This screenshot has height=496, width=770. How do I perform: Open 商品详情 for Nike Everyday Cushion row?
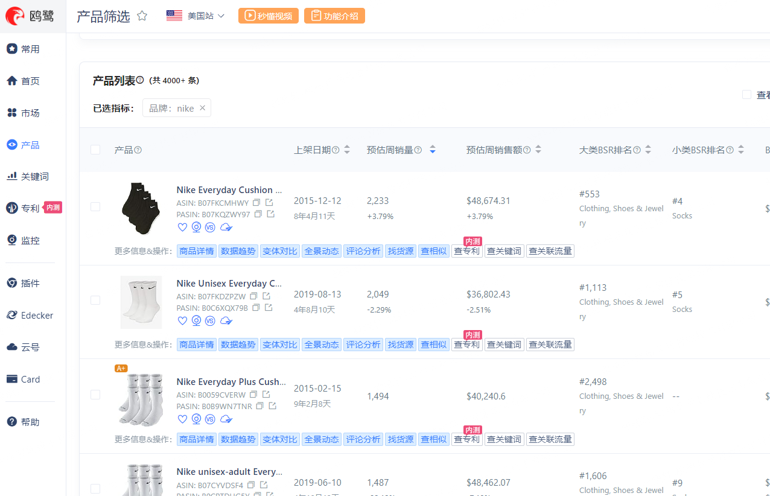tap(197, 251)
